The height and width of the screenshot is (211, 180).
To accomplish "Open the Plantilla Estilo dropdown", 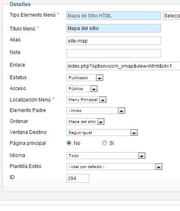I will point(114,167).
